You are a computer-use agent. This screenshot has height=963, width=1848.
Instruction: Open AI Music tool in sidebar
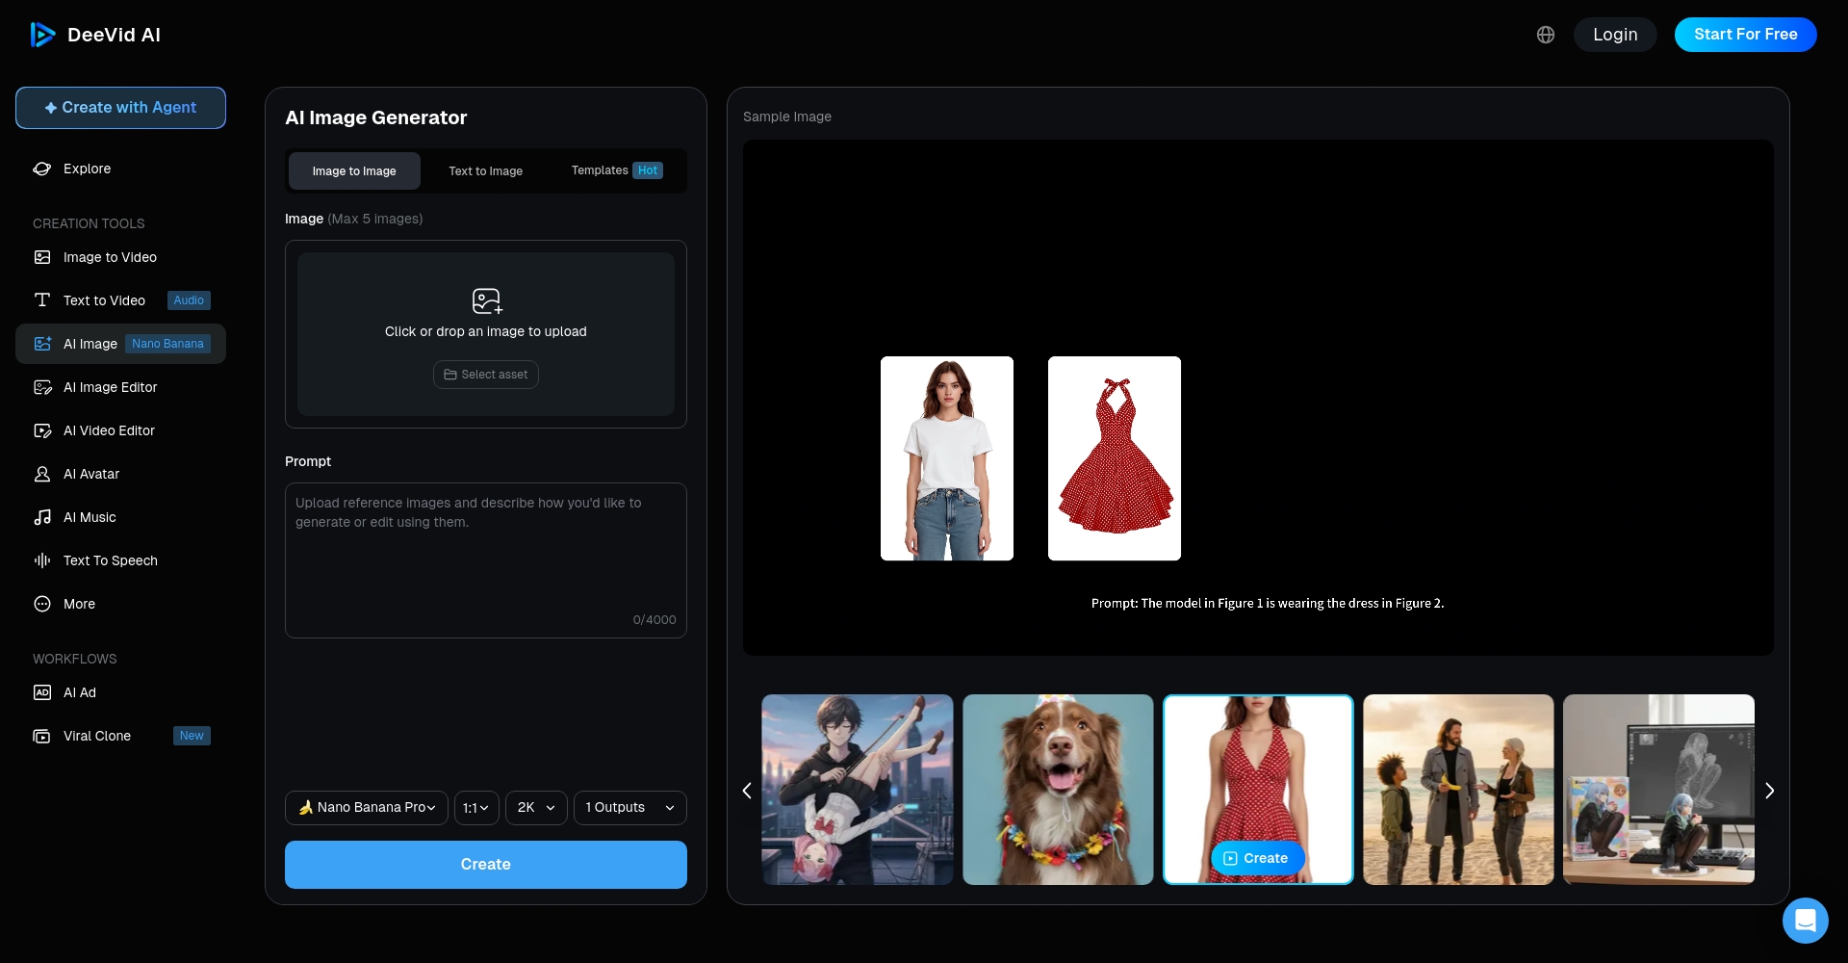pos(90,517)
